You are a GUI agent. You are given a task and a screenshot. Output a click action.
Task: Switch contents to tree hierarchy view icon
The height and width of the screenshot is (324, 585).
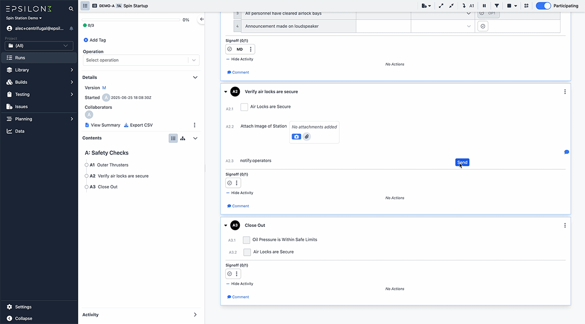[x=183, y=139]
